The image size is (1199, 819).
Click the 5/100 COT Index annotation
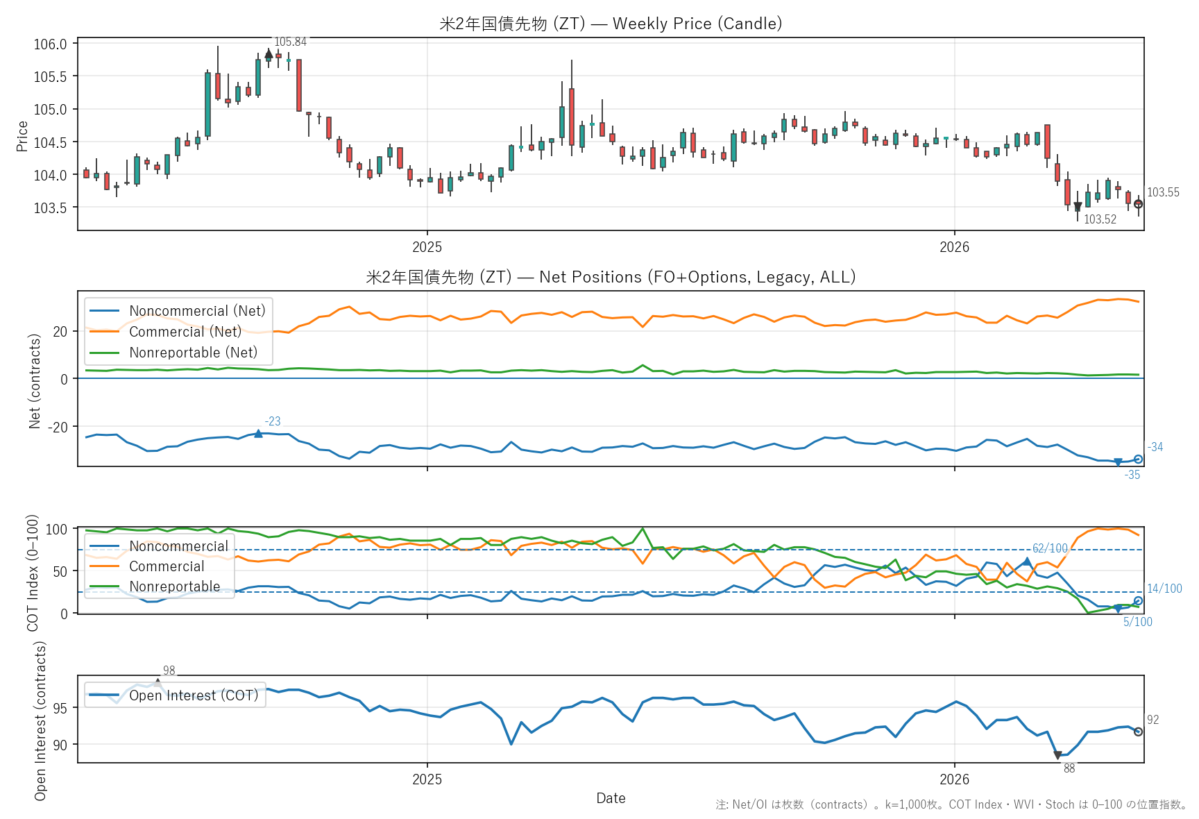coord(1138,623)
